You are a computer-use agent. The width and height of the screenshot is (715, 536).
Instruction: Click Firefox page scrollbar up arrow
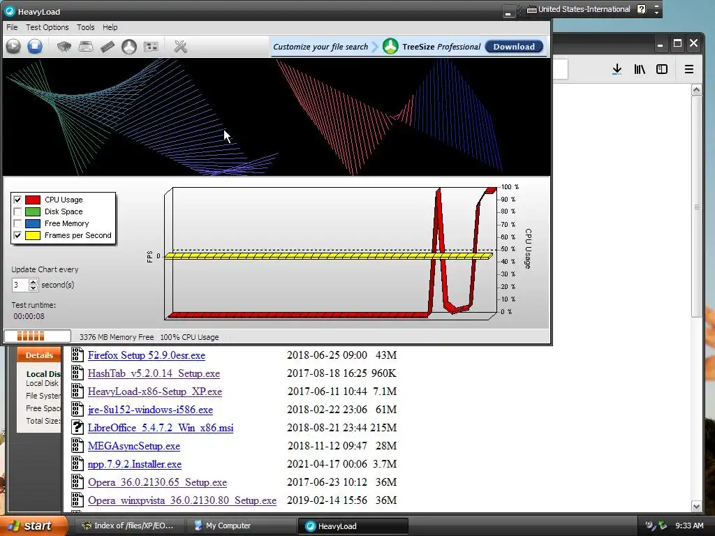coord(696,90)
